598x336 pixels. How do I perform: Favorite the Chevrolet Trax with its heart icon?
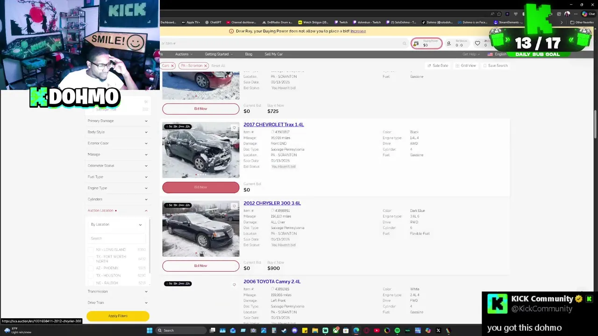pyautogui.click(x=235, y=127)
